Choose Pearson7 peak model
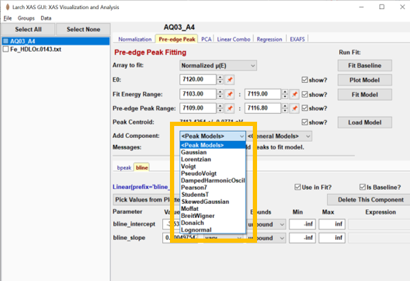 pos(212,188)
